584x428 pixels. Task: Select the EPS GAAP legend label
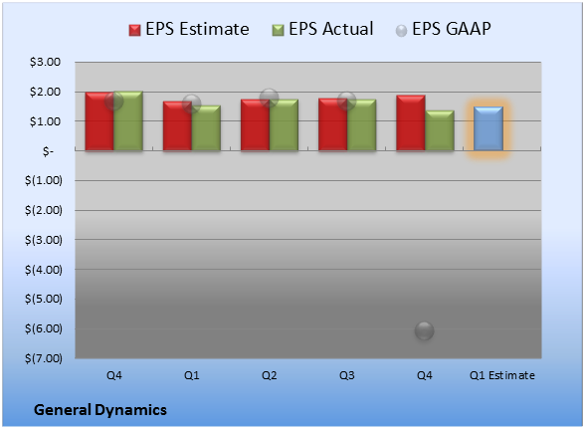452,29
